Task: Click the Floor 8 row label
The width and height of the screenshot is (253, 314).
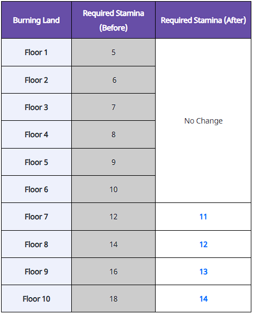Action: 36,244
